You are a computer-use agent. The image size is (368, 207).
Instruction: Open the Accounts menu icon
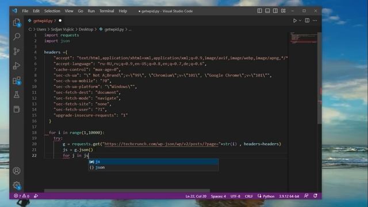(17, 171)
